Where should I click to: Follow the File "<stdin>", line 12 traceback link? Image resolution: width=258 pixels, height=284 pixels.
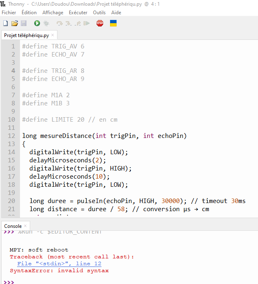click(x=59, y=264)
